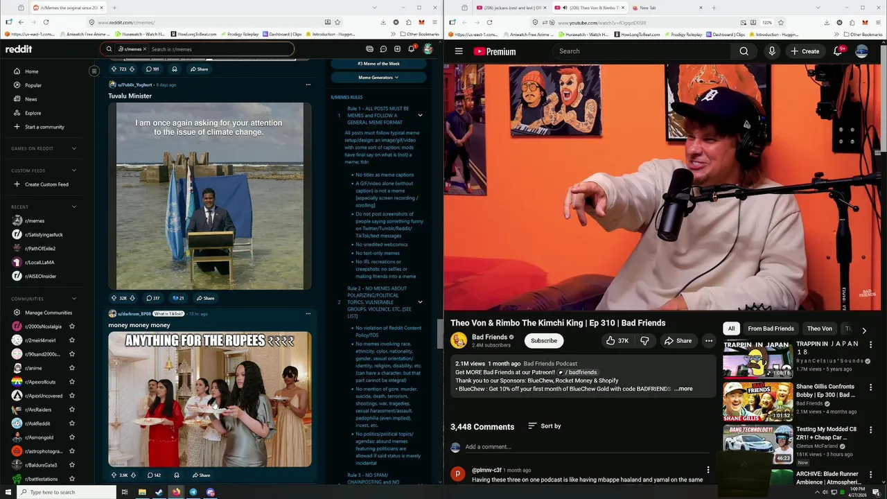887x499 pixels.
Task: Collapse Rule 2 in r/memes rules
Action: [x=420, y=302]
